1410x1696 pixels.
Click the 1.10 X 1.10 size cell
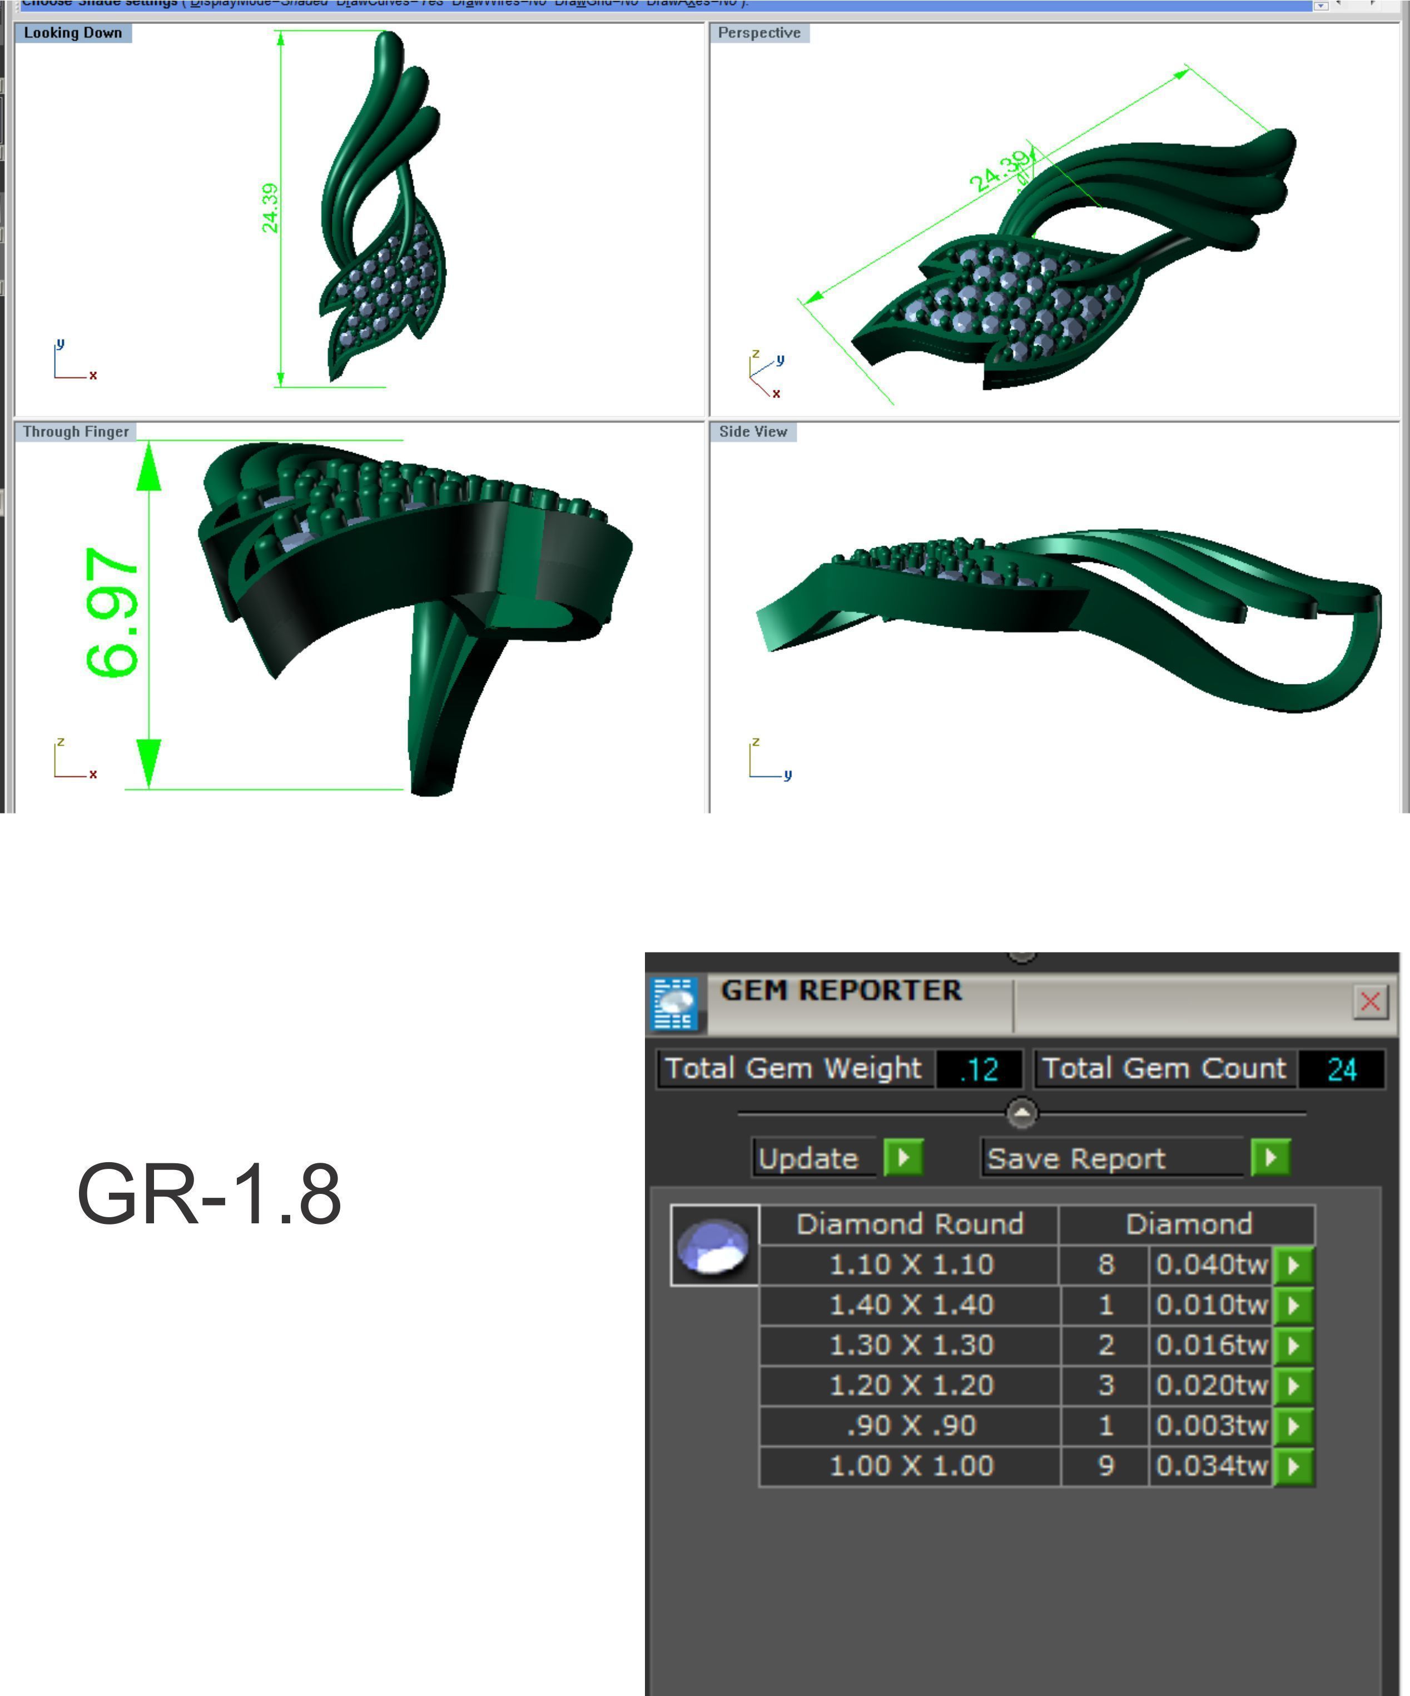tap(910, 1264)
